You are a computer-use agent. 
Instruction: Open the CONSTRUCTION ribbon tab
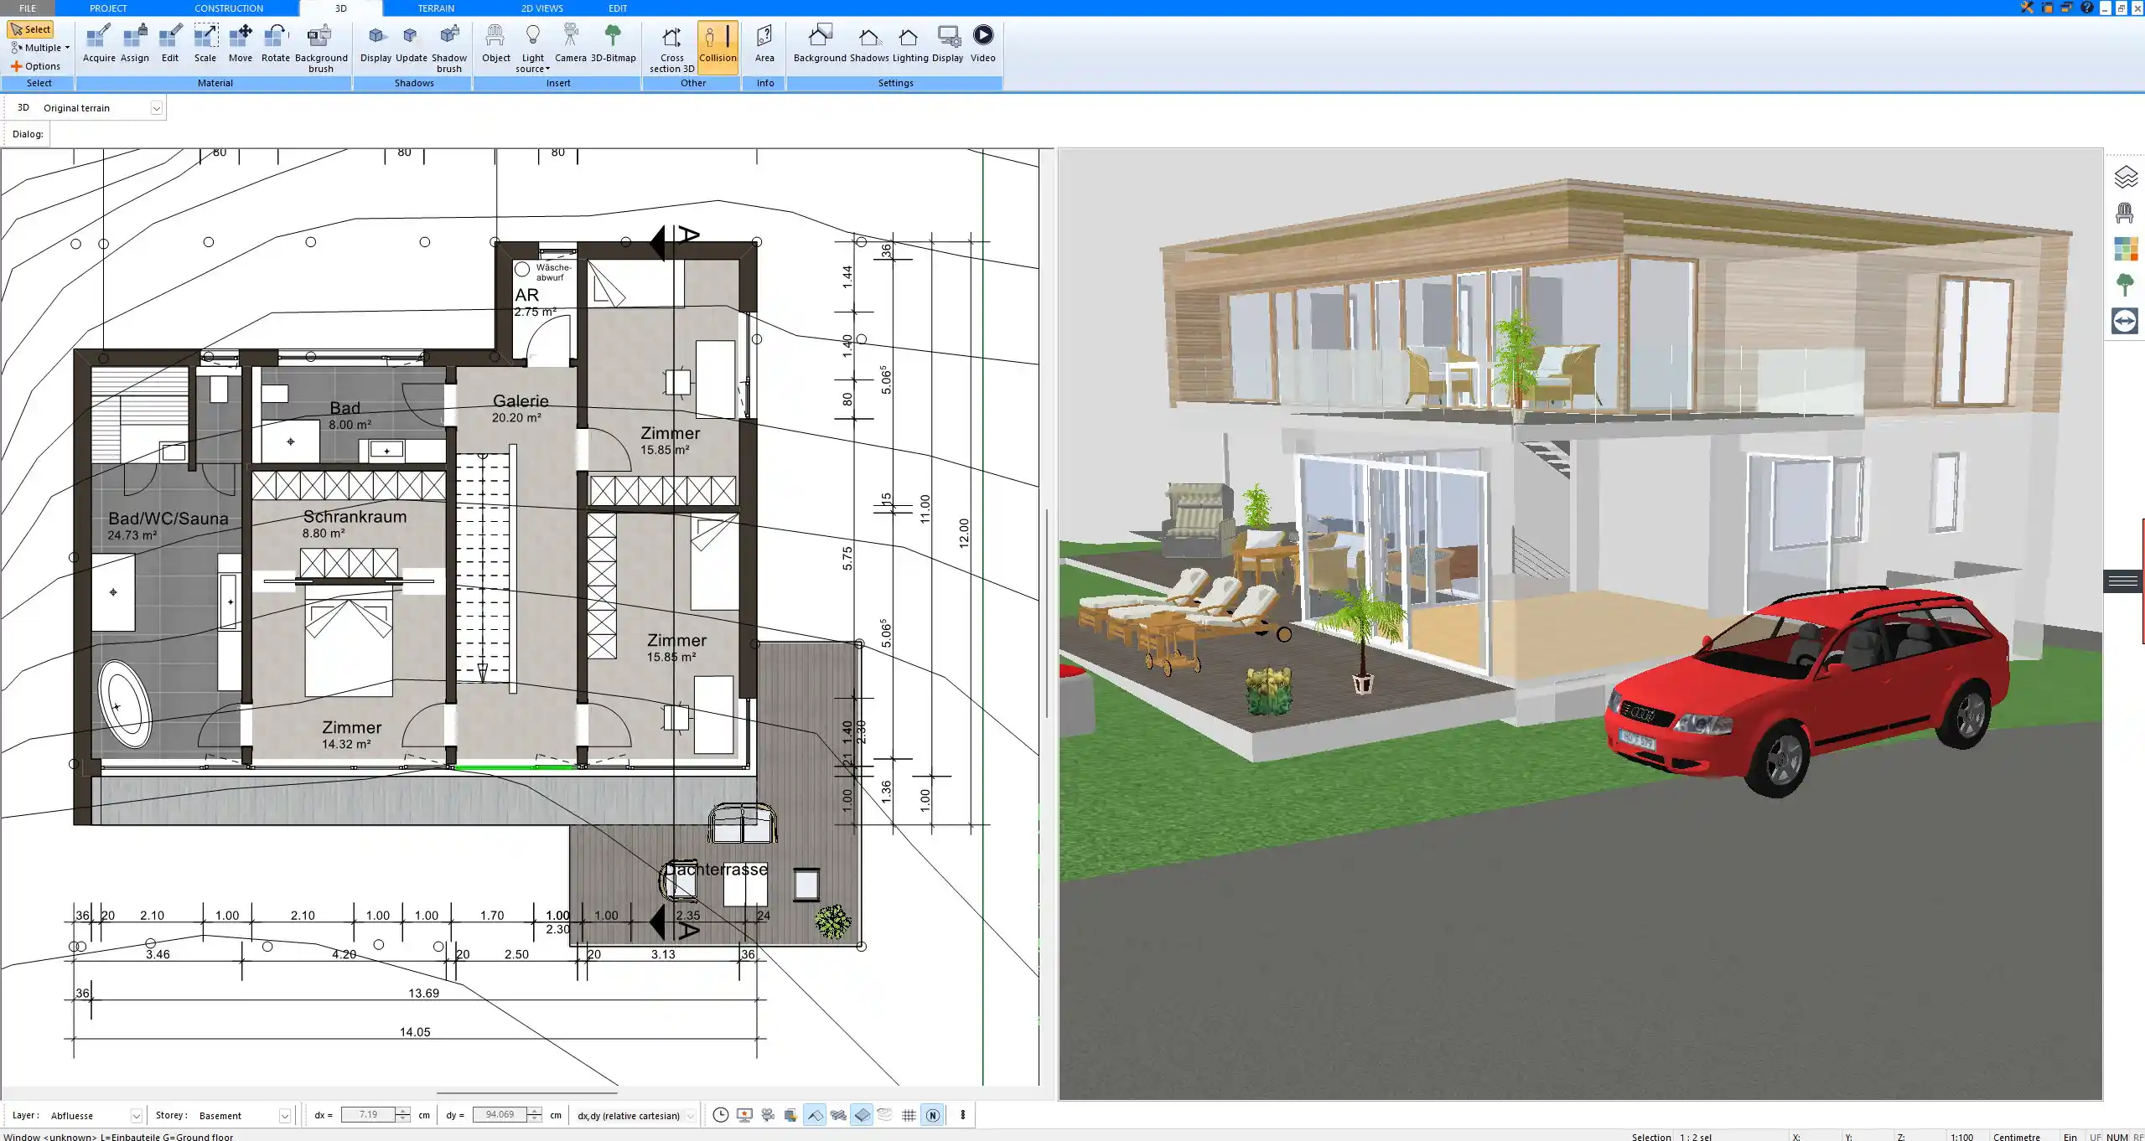(228, 8)
